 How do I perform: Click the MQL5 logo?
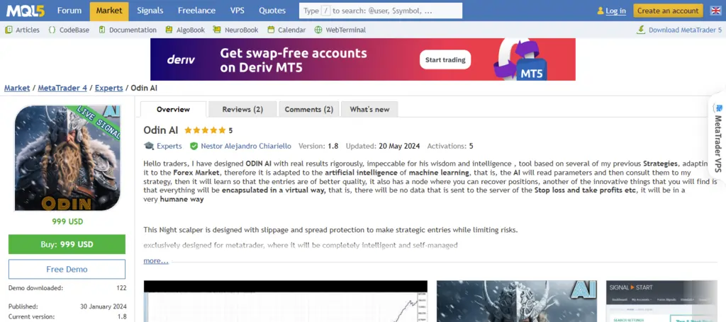[x=26, y=11]
